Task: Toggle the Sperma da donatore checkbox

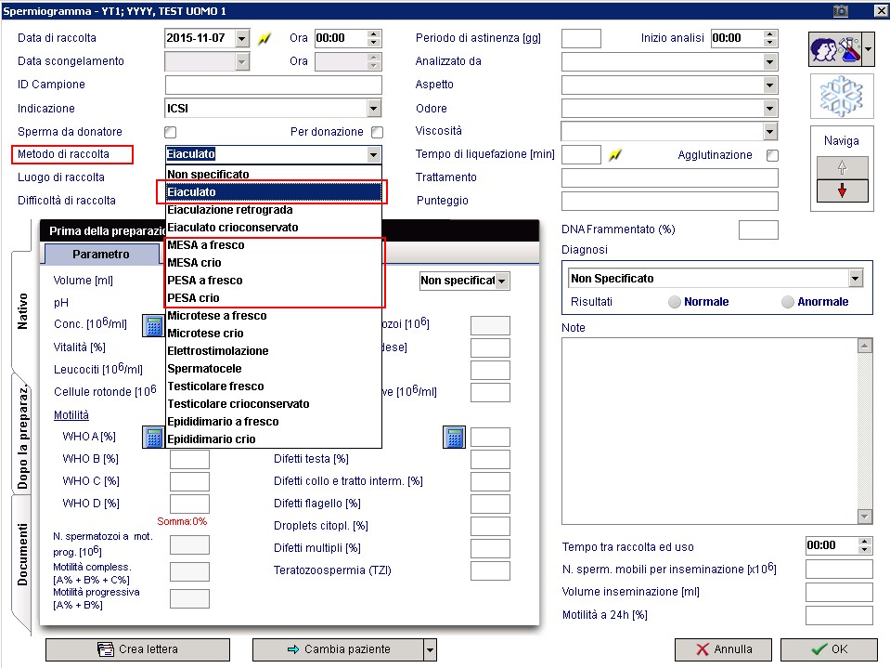Action: pos(170,132)
